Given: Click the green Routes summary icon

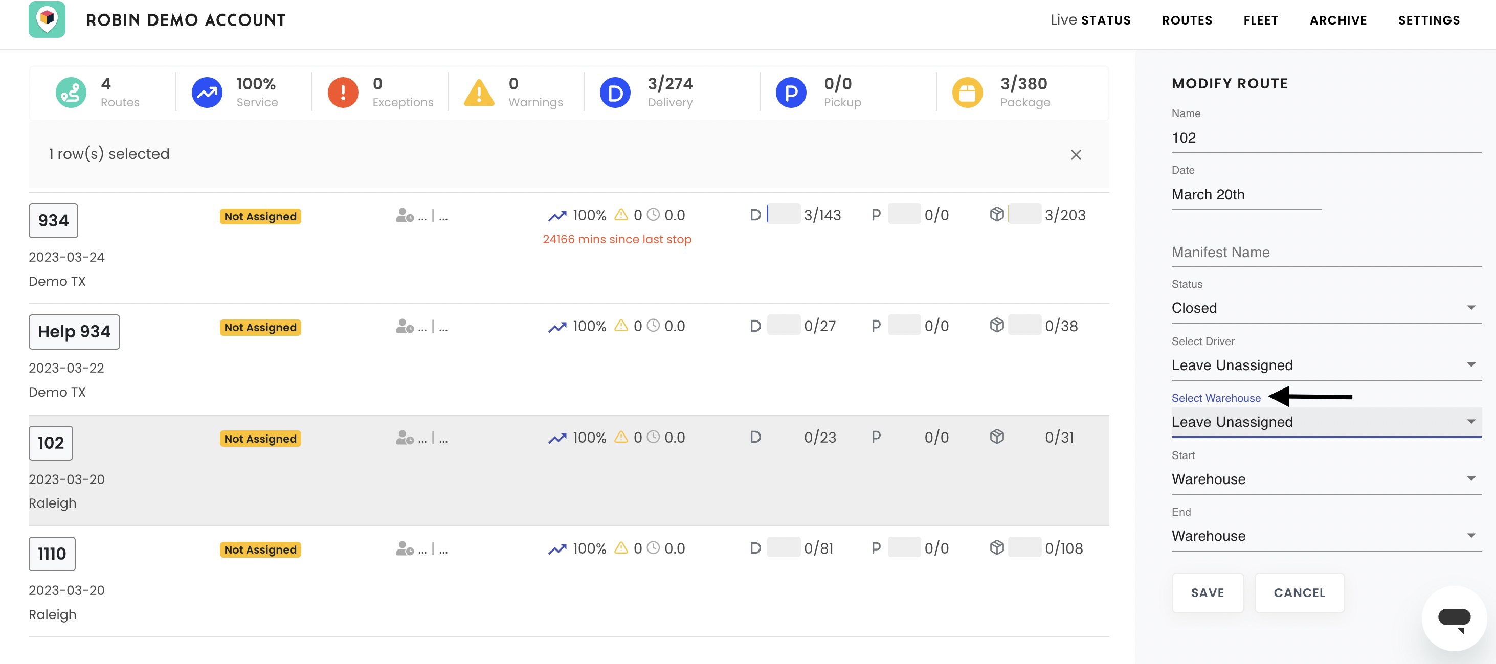Looking at the screenshot, I should tap(71, 93).
